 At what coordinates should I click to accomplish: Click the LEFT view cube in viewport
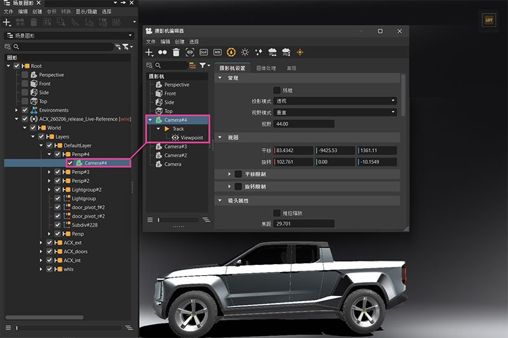click(489, 20)
